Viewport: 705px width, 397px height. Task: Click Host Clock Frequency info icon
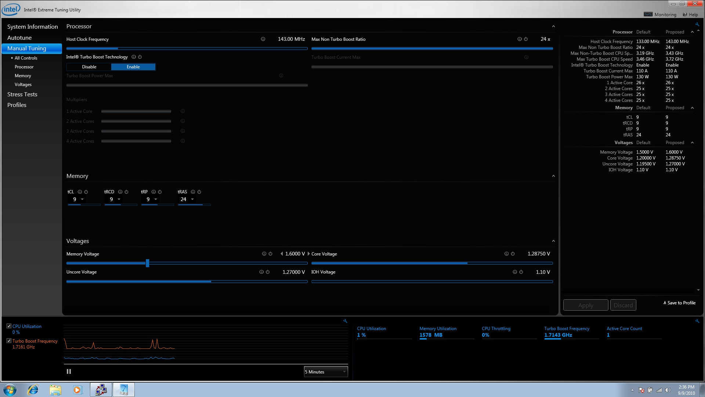point(263,39)
